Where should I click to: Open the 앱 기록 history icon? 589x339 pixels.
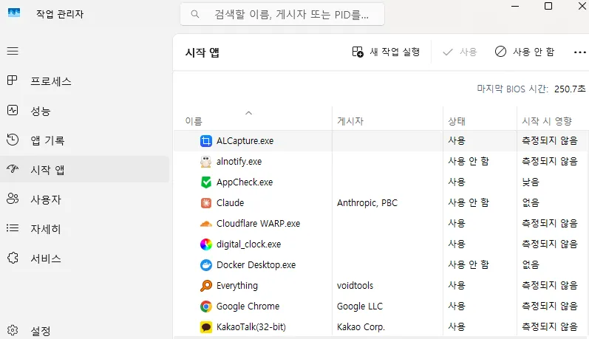coord(13,140)
